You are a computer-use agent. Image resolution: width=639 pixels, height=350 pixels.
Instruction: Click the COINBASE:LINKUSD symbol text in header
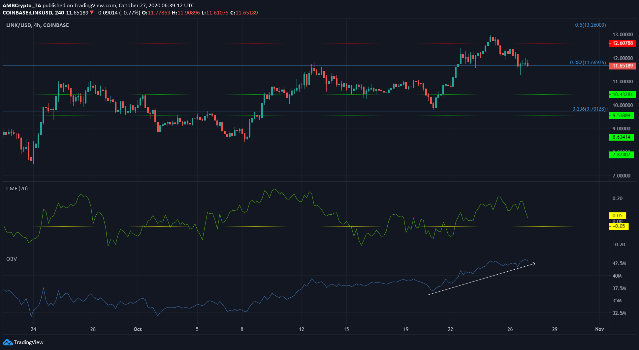coord(29,13)
